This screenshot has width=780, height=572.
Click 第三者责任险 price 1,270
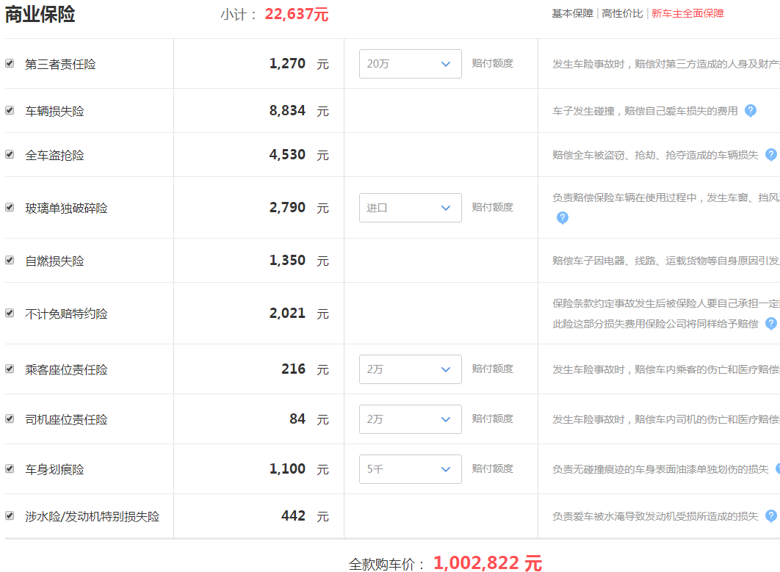(x=287, y=64)
